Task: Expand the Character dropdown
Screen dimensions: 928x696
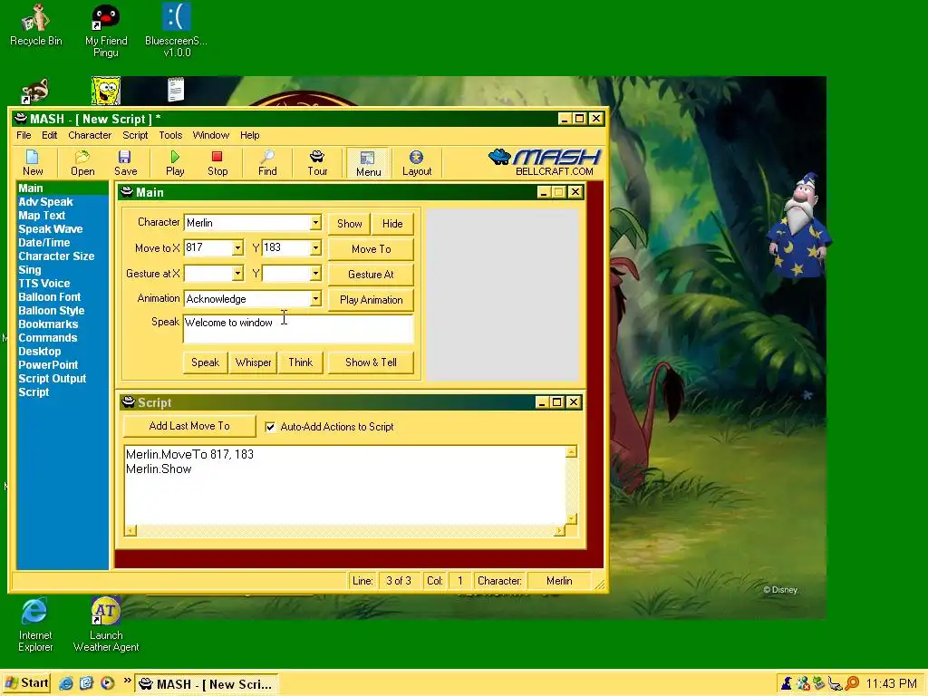Action: tap(315, 223)
